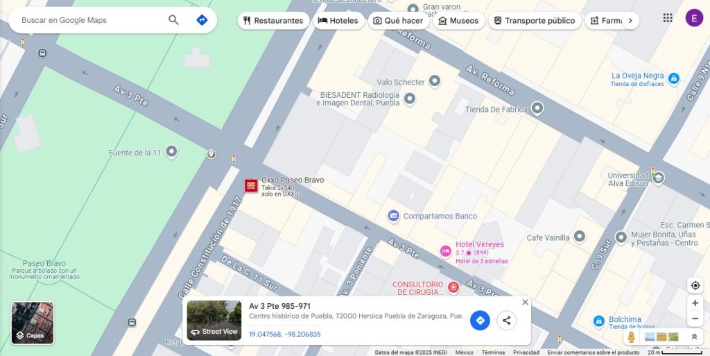Zoom out of the map
This screenshot has height=356, width=710.
coord(695,319)
